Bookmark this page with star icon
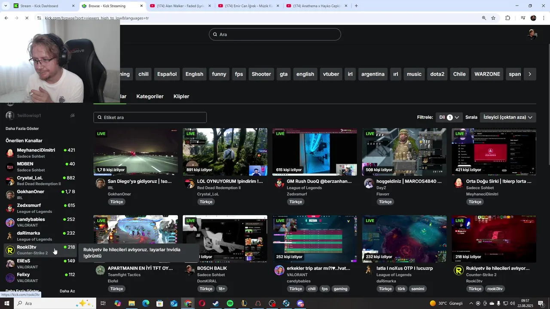This screenshot has height=309, width=550. [493, 18]
